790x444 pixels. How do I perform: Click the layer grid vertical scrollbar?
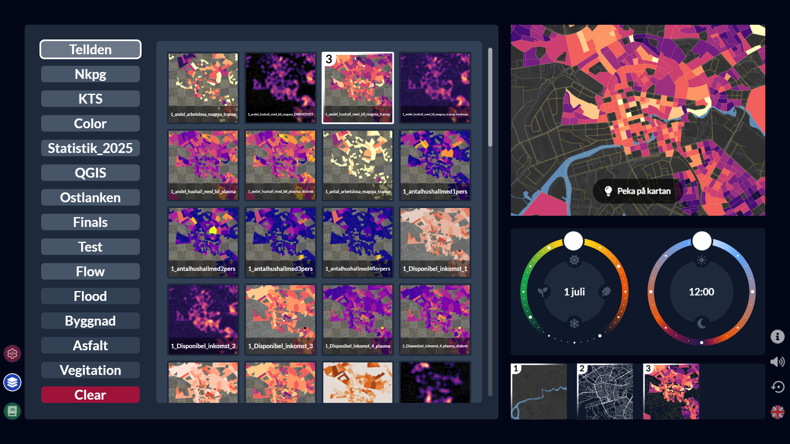pos(490,97)
